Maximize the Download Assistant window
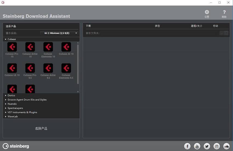The height and width of the screenshot is (151, 233). tap(220, 2)
